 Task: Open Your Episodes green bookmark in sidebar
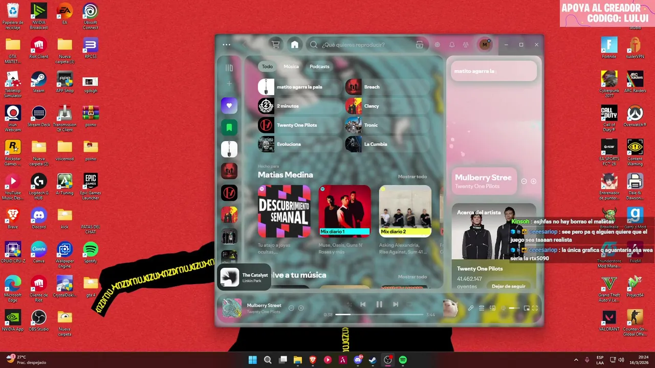229,127
